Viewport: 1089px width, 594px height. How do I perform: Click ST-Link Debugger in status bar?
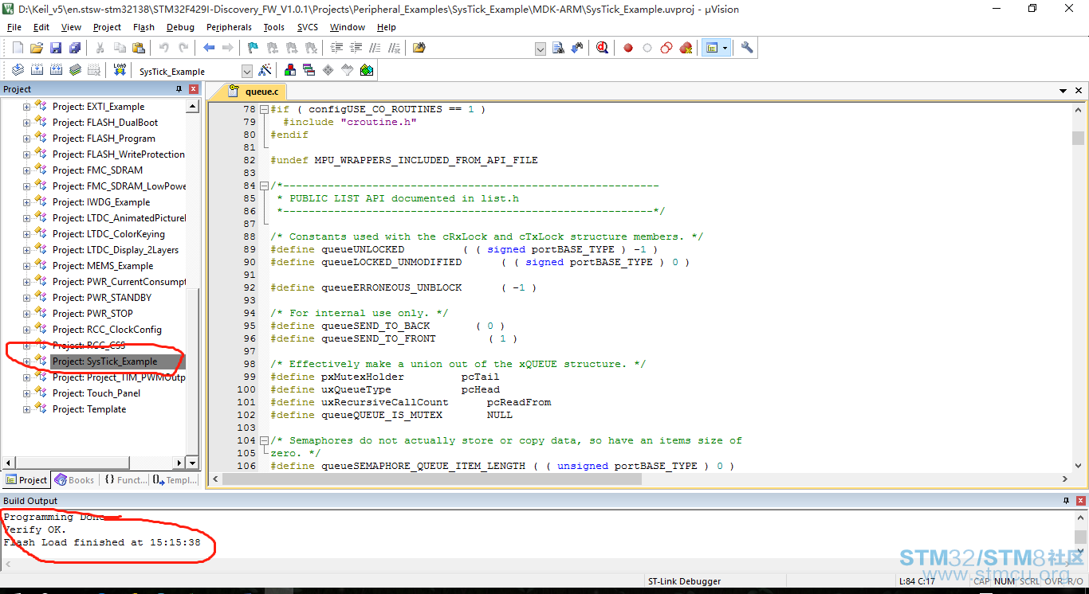coord(684,581)
